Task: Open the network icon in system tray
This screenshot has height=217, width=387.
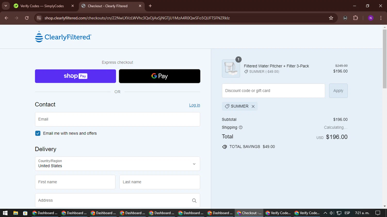Action: (339, 213)
